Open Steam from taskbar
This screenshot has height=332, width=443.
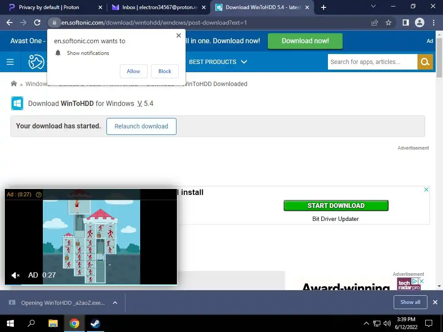[95, 323]
